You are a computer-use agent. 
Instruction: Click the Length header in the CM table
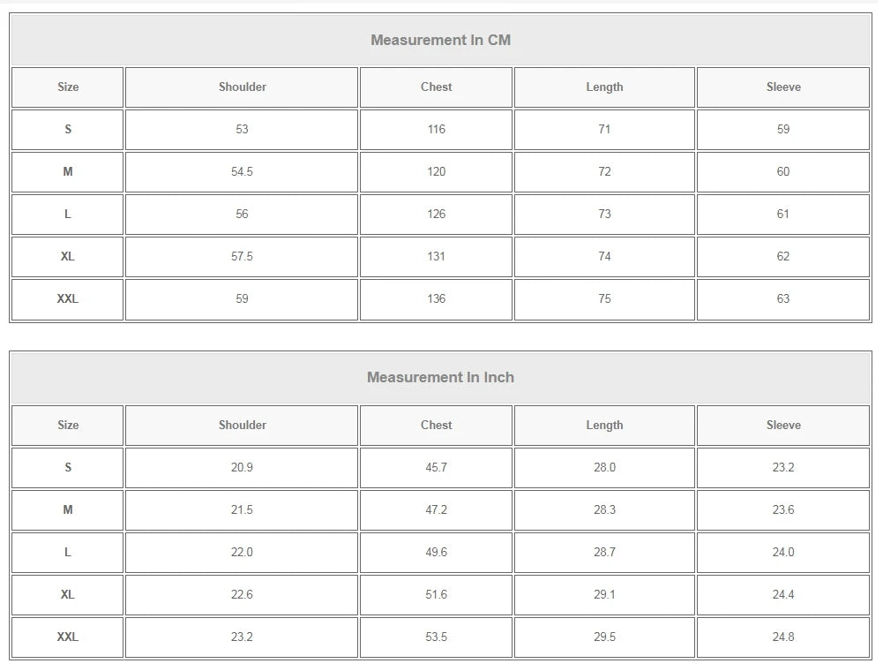(x=604, y=87)
